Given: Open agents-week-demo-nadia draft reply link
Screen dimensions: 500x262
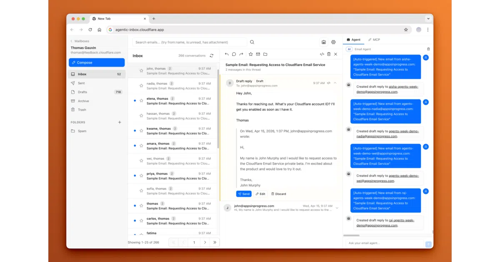Looking at the screenshot, I should pos(387,133).
